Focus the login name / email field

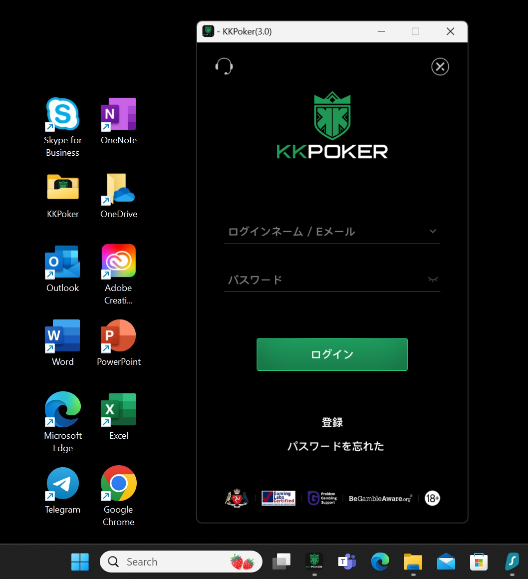332,232
